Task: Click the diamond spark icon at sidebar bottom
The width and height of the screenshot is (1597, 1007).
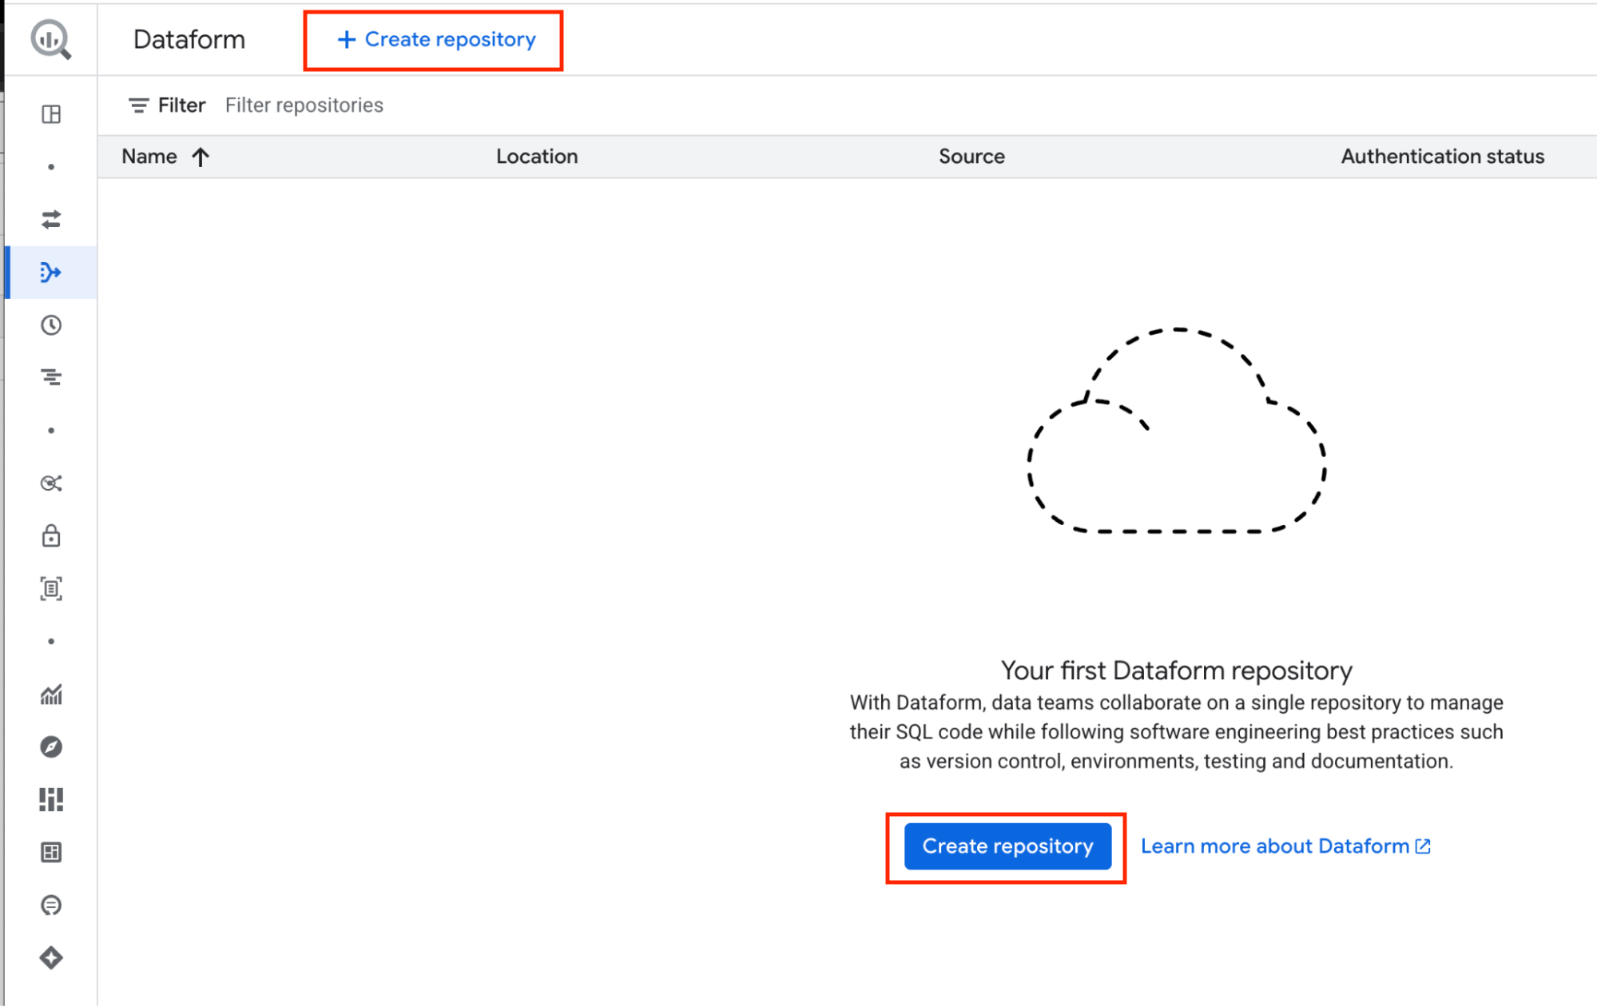Action: pos(51,957)
